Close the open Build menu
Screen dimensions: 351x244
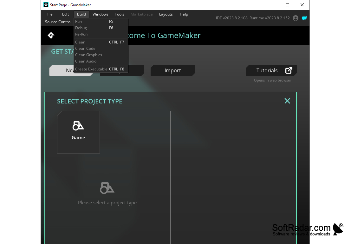(x=81, y=14)
